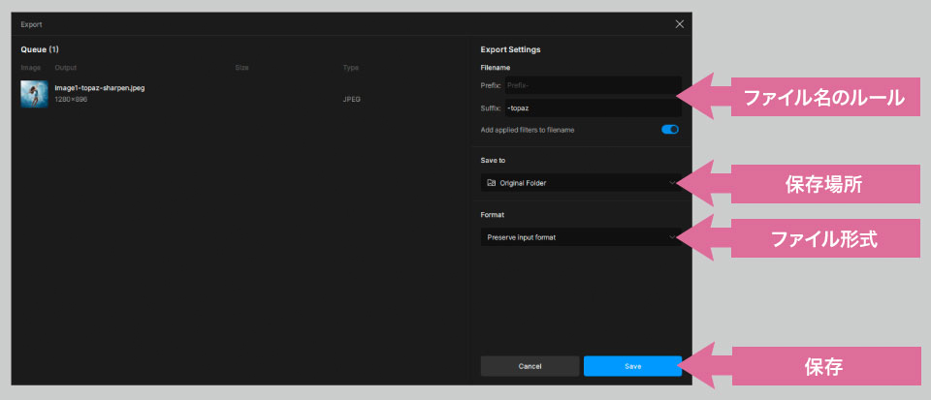This screenshot has height=400, width=931.
Task: Click the Suffix field containing -topaz
Action: pos(594,108)
